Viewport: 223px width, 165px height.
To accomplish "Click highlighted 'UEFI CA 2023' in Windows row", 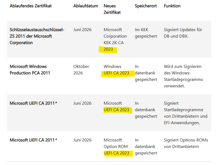I will pyautogui.click(x=117, y=73).
